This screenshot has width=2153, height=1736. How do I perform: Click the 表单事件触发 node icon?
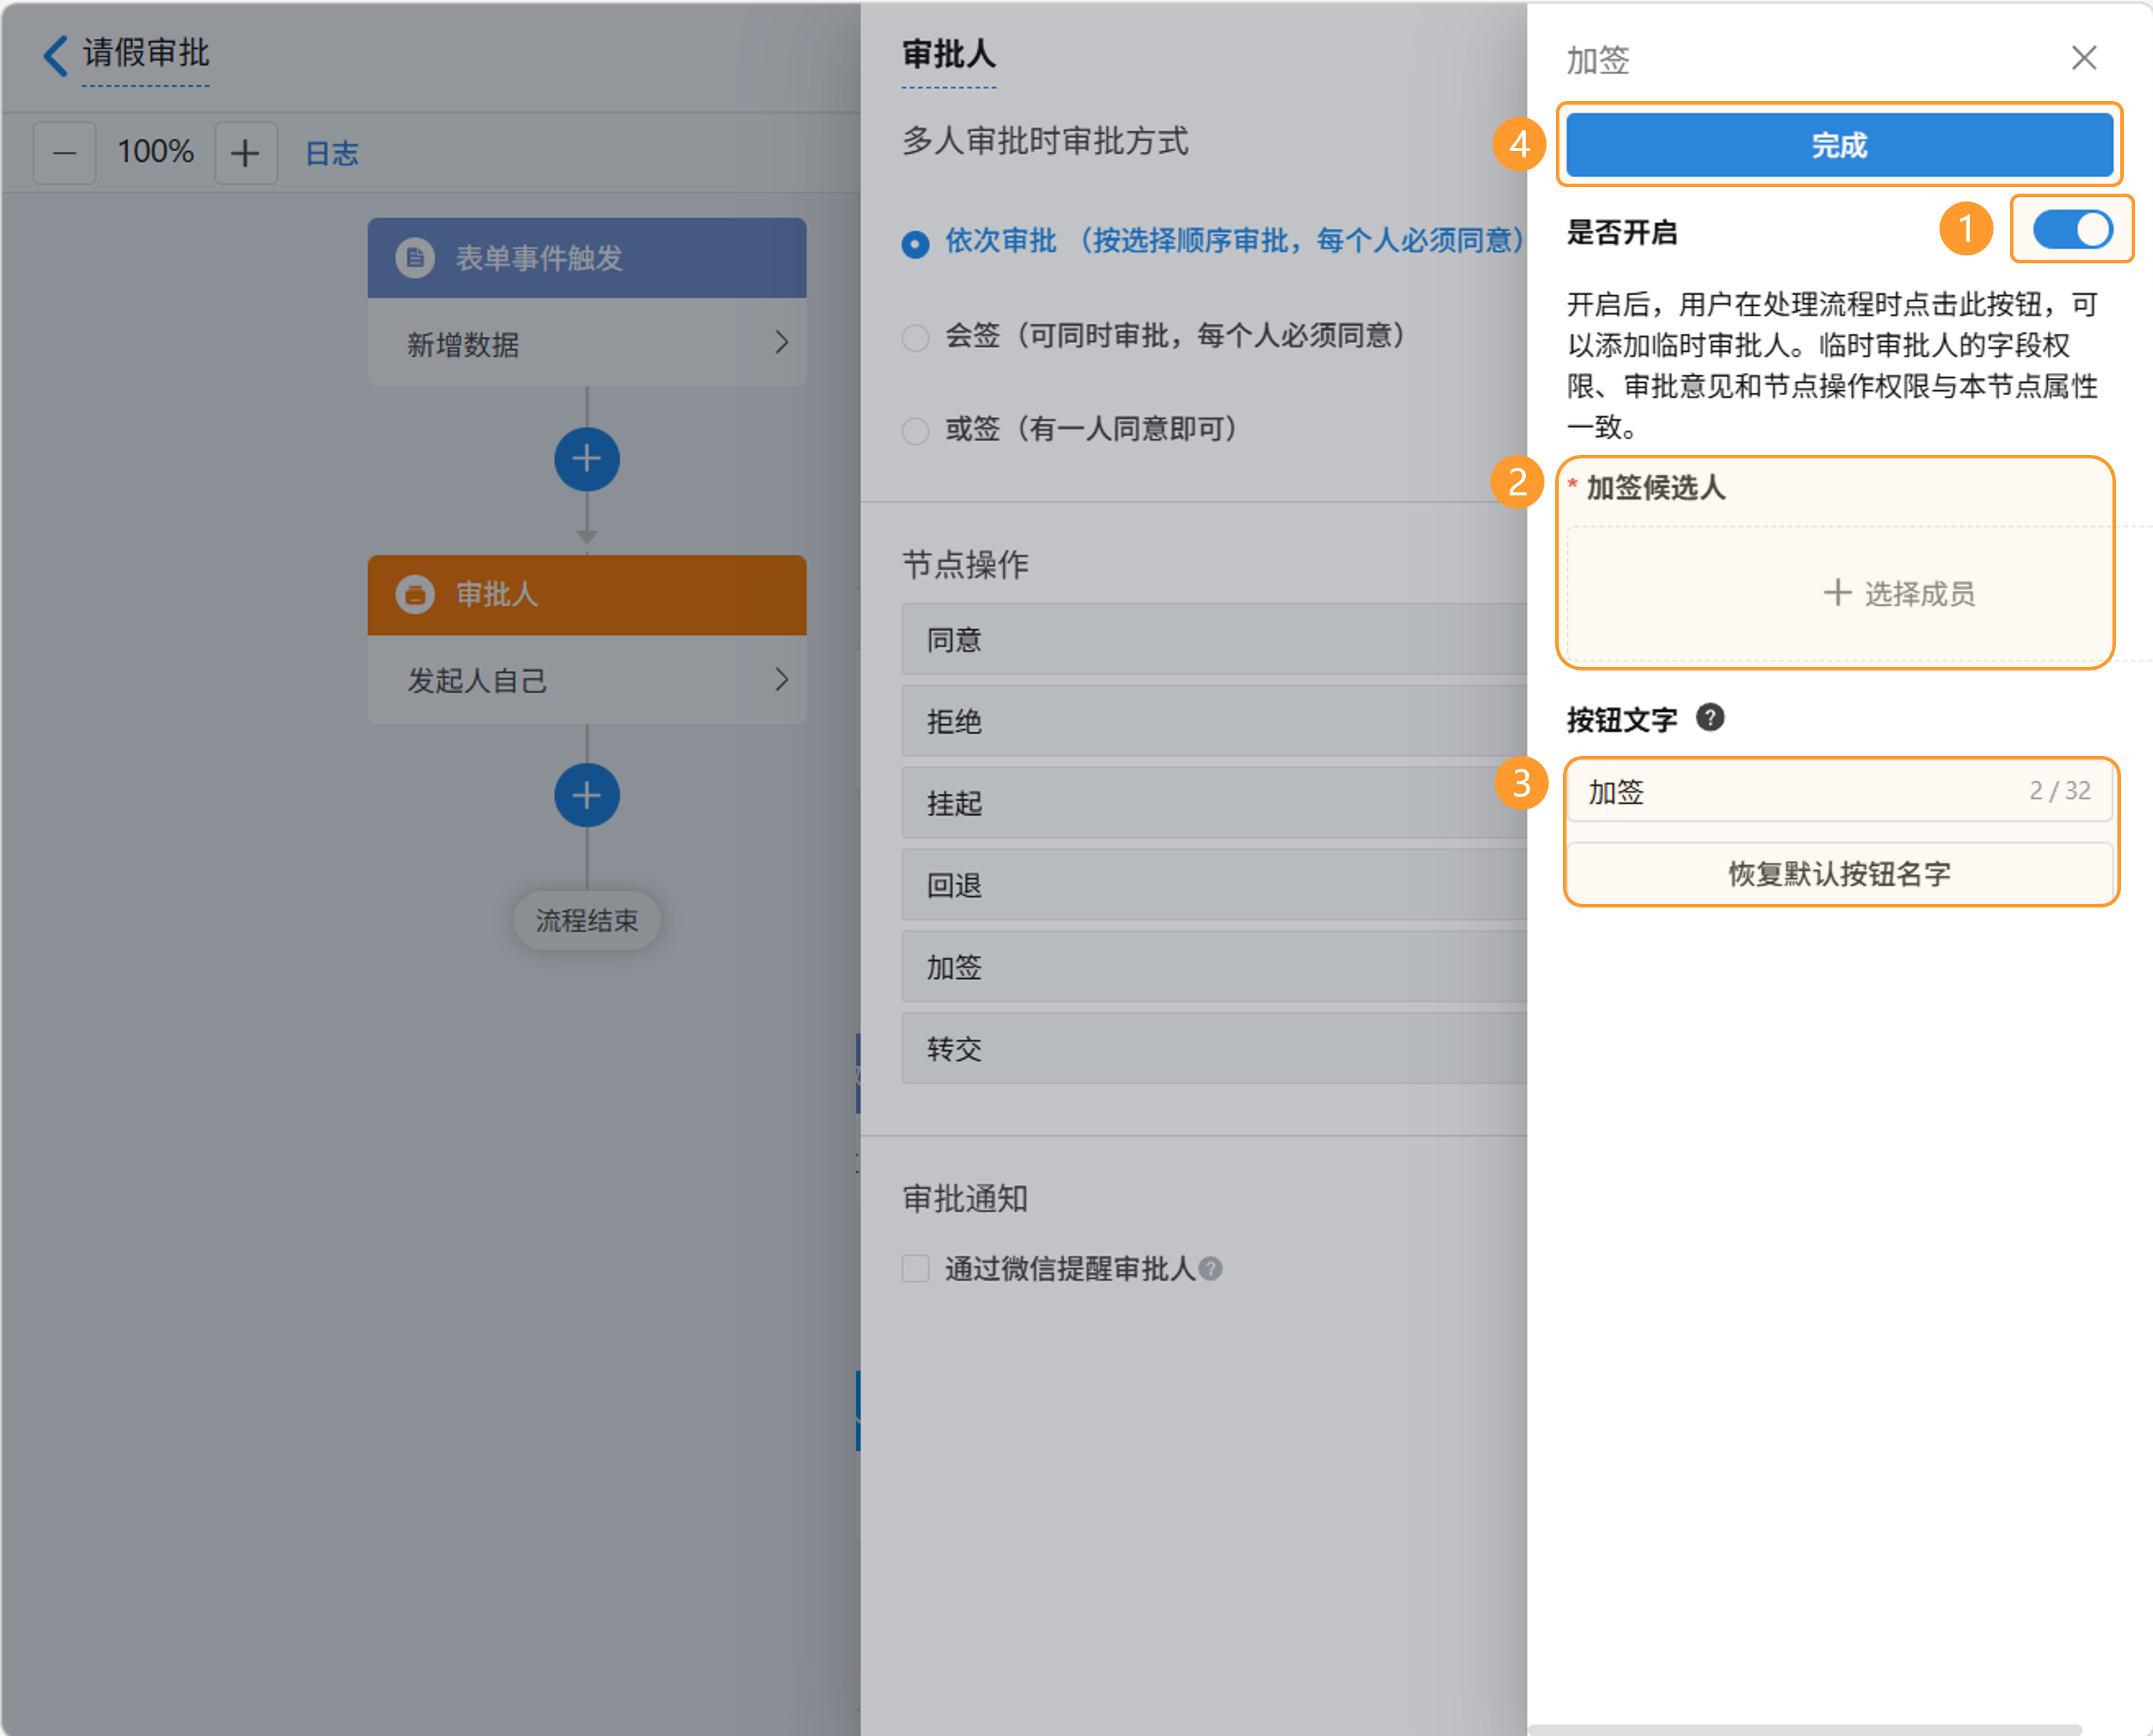pos(415,258)
